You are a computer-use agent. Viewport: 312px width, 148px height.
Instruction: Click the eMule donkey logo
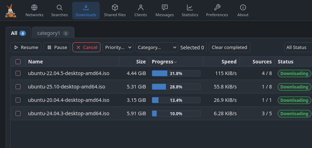pyautogui.click(x=11, y=11)
